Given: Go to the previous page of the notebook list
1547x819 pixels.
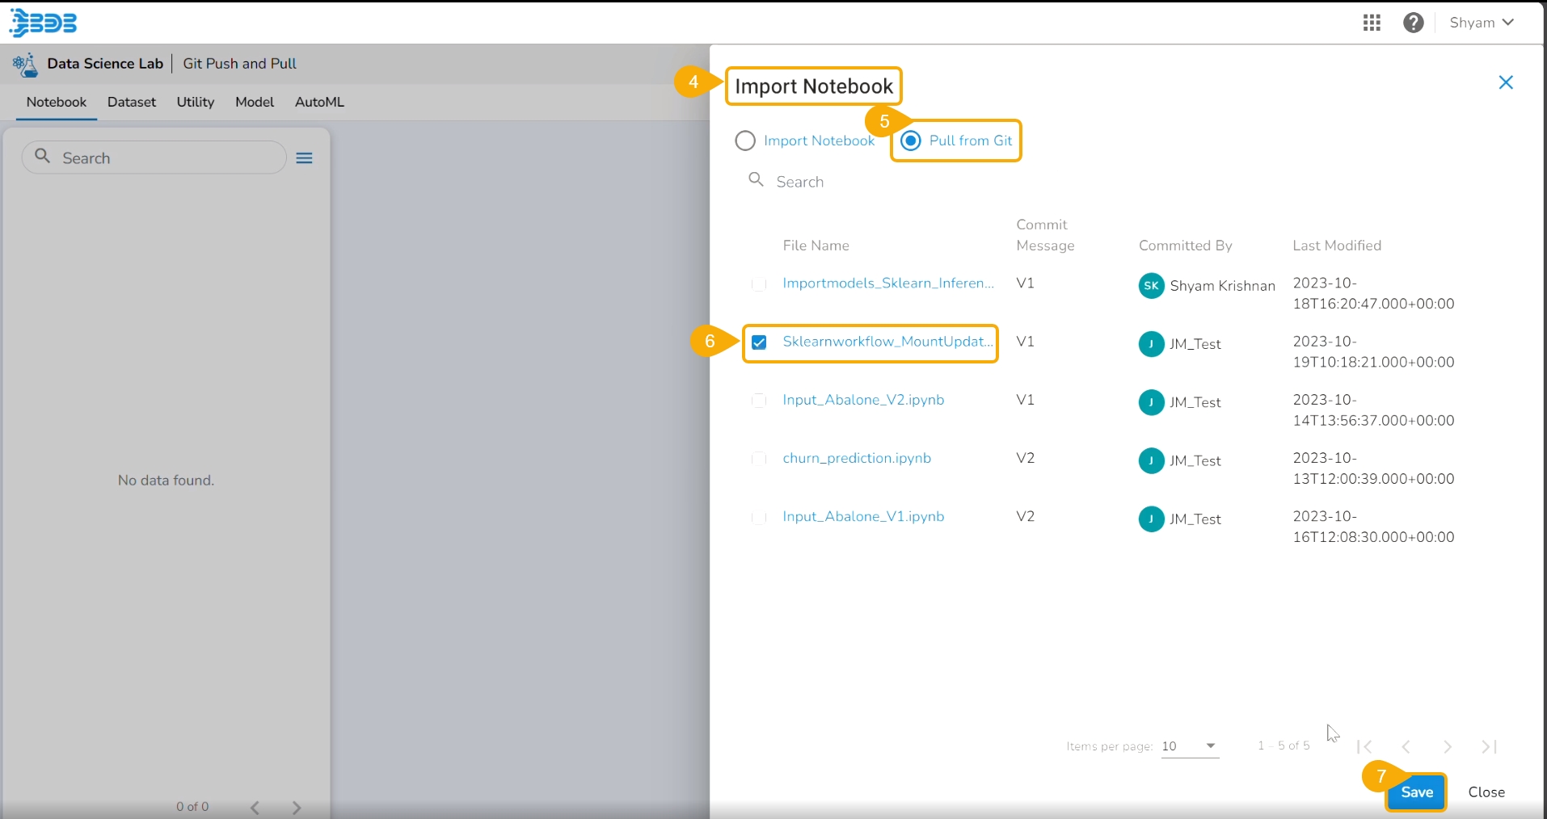Looking at the screenshot, I should pyautogui.click(x=255, y=808).
